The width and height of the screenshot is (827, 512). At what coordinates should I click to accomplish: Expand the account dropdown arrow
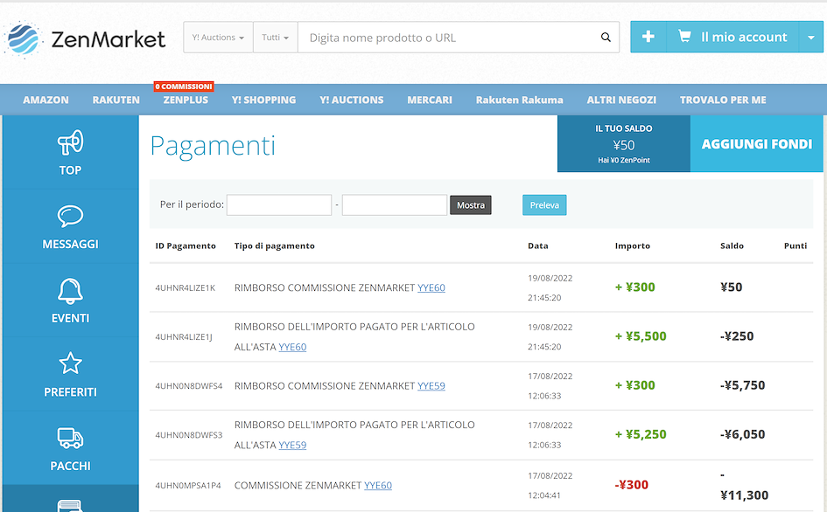pyautogui.click(x=810, y=37)
